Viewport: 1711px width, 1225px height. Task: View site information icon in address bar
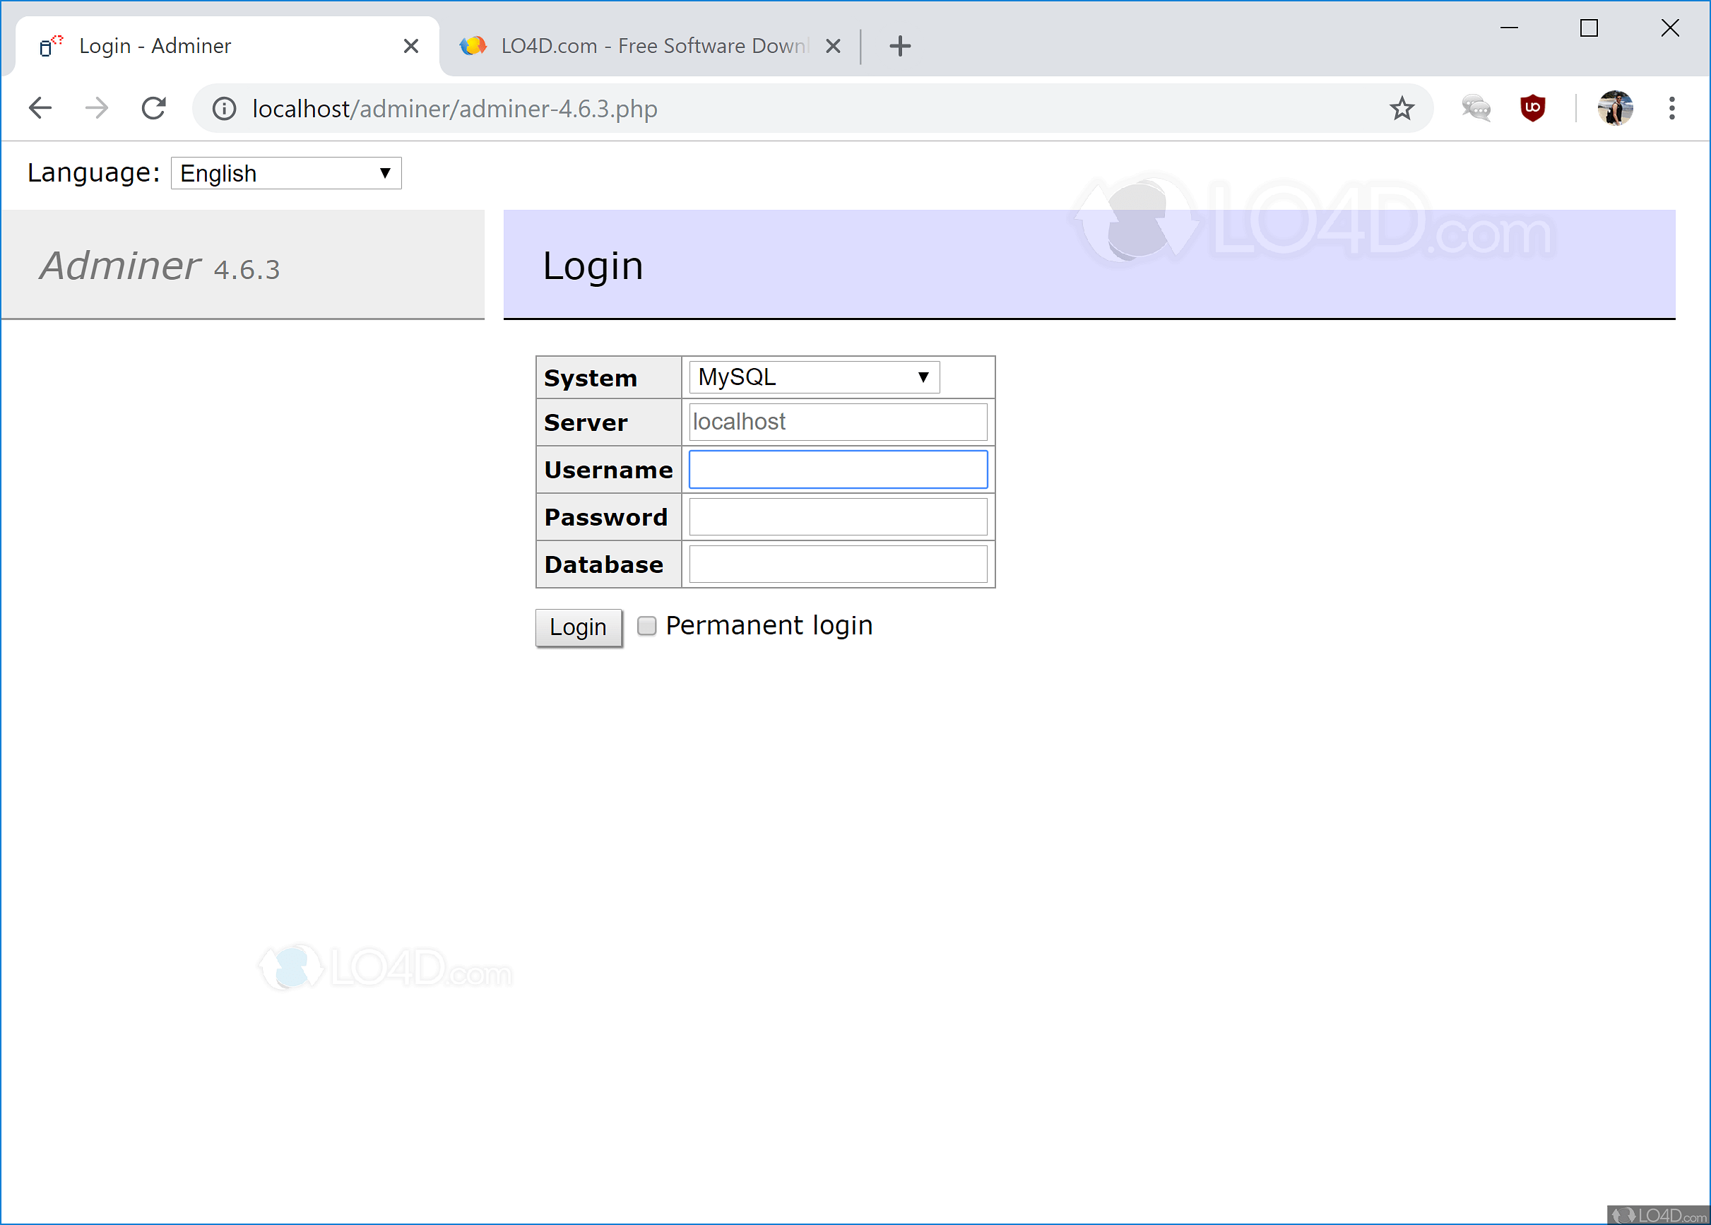(224, 109)
